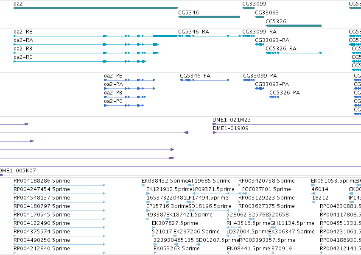
Task: Select RP004188286.5prime EST
Action: pyautogui.click(x=59, y=185)
